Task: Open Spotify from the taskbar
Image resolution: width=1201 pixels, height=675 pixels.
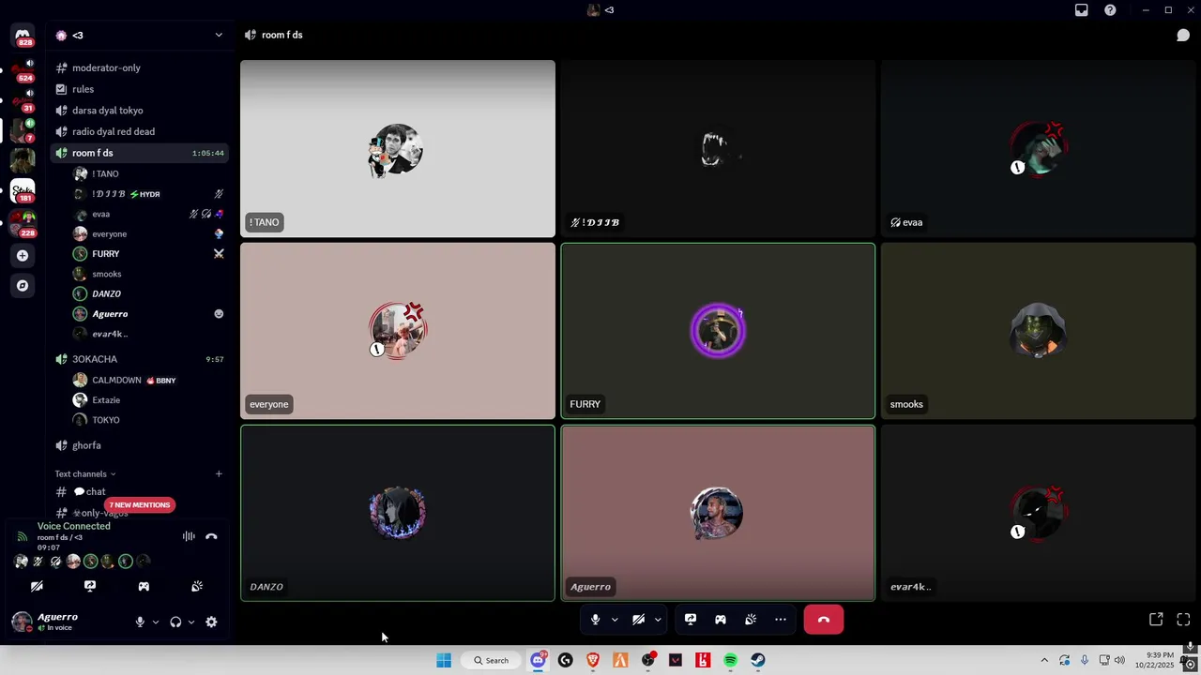Action: [730, 660]
